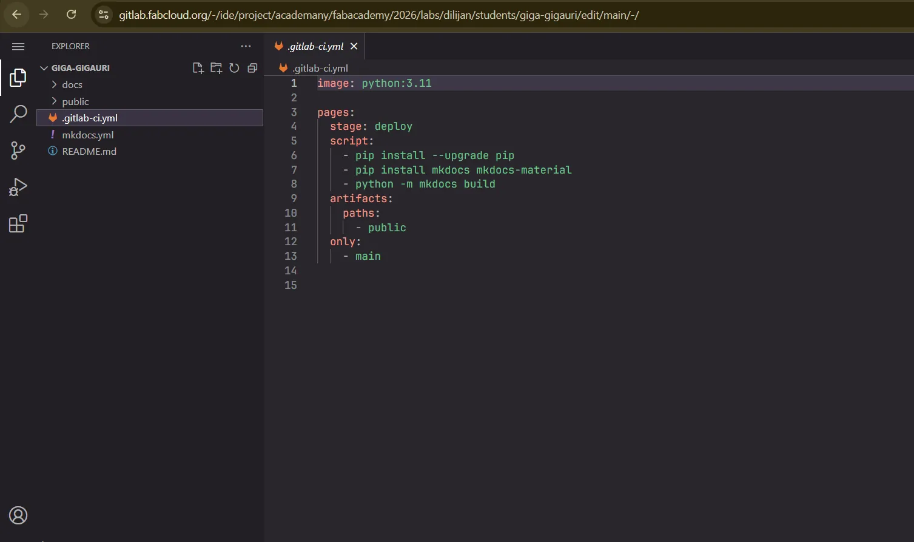Go forward in the browser

pyautogui.click(x=44, y=15)
